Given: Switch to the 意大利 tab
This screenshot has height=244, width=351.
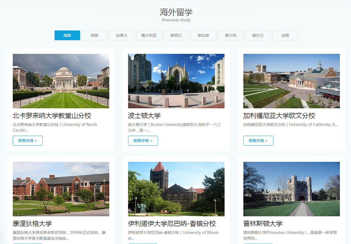Looking at the screenshot, I should (231, 35).
